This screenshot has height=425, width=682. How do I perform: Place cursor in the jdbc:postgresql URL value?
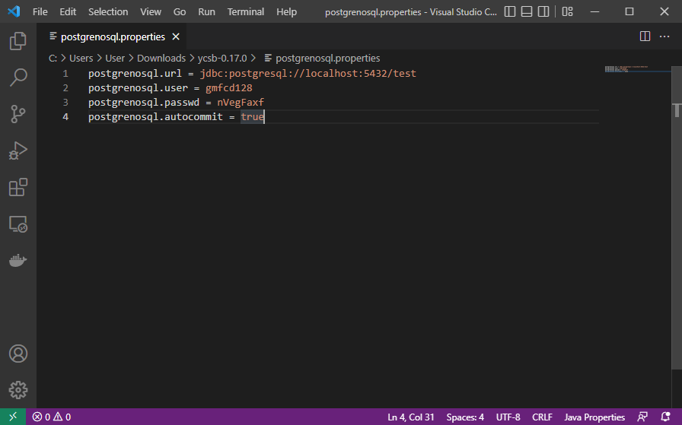[308, 74]
